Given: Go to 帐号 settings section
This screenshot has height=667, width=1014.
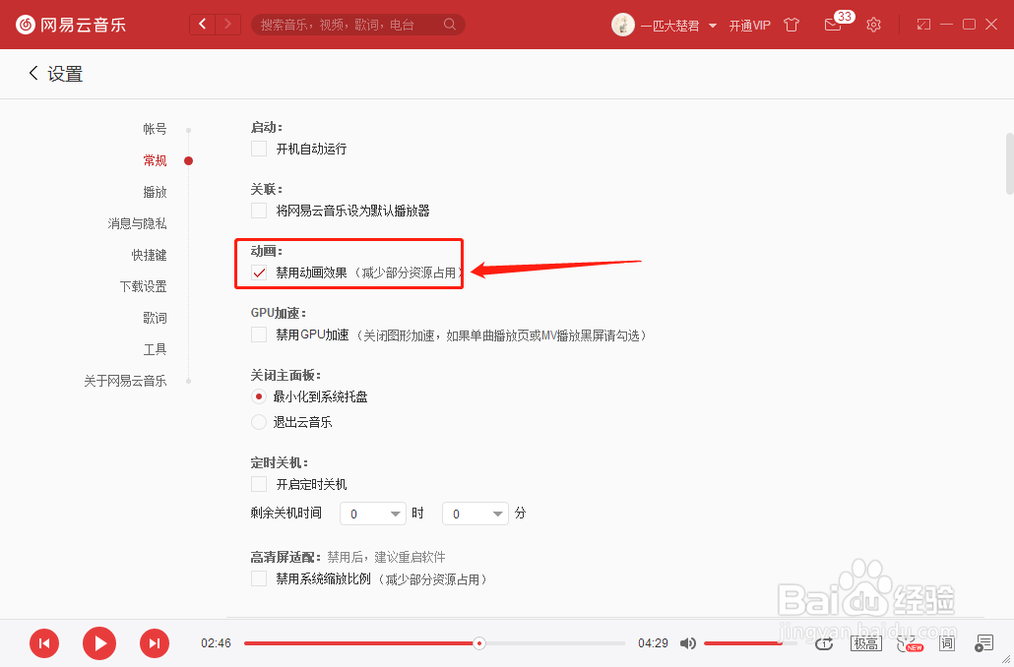Looking at the screenshot, I should tap(156, 129).
